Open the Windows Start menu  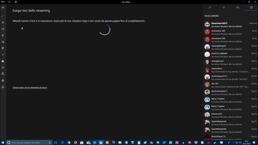click(3, 143)
